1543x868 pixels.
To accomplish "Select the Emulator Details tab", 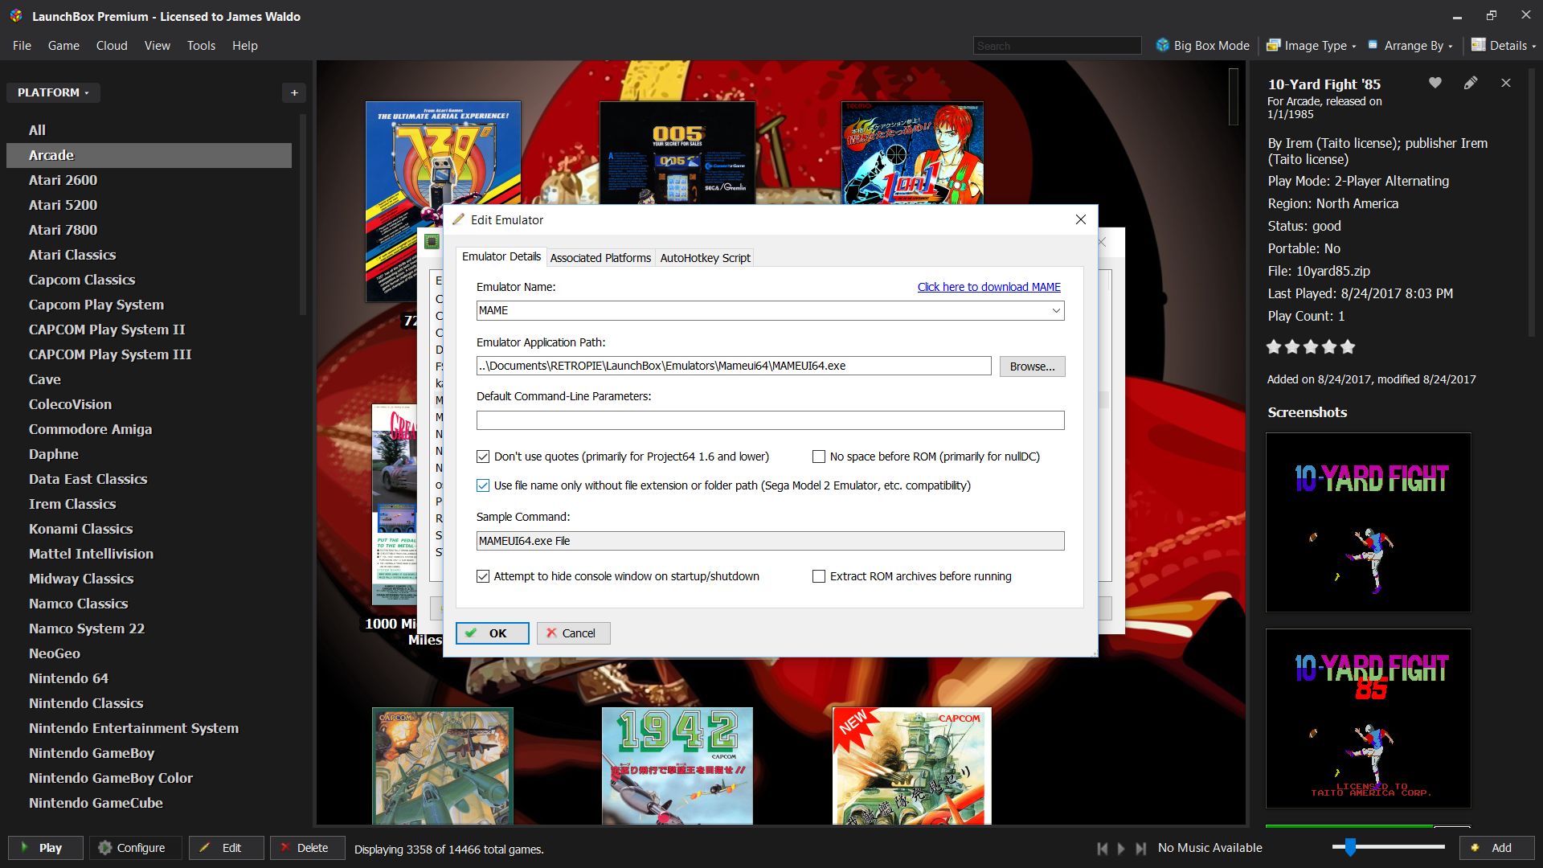I will [501, 256].
